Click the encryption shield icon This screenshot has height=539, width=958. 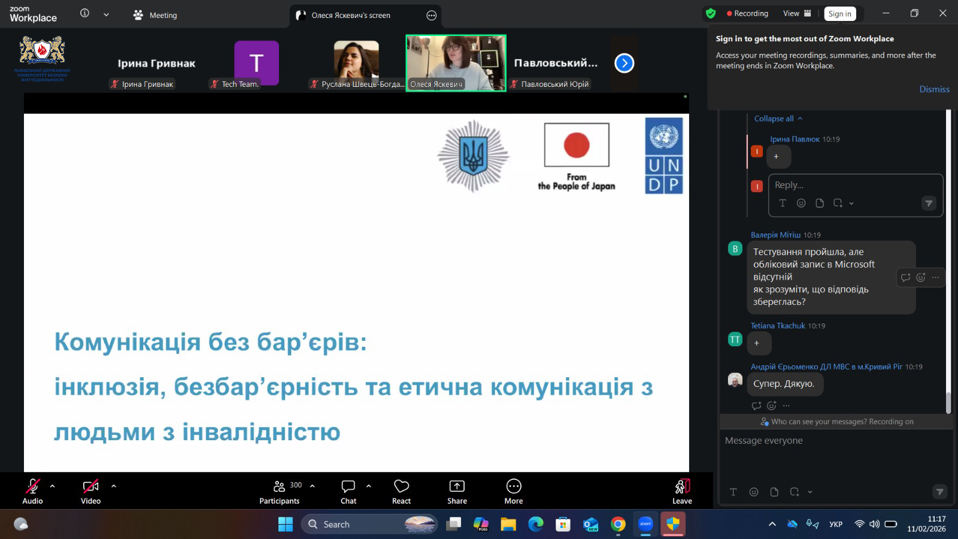coord(711,14)
